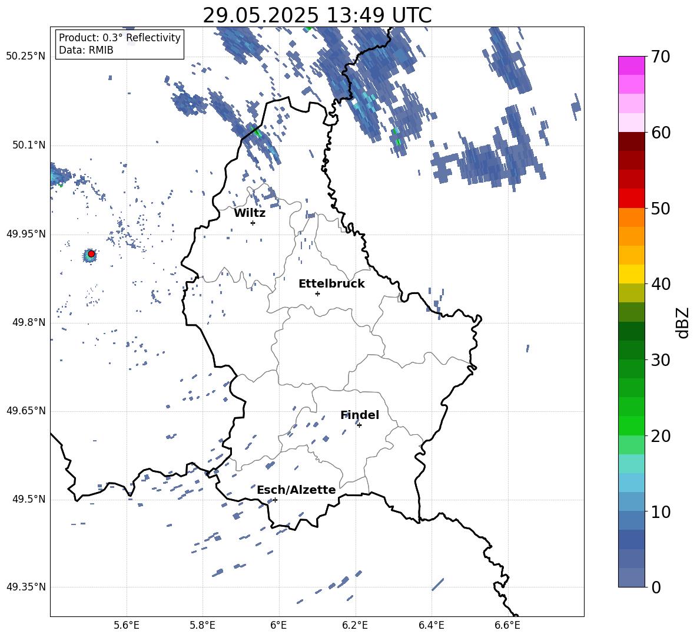Click the 'Ettelbruck' city label

pos(331,284)
